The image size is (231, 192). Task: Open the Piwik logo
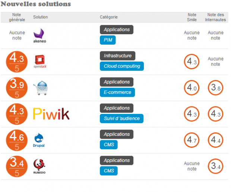coord(51,114)
